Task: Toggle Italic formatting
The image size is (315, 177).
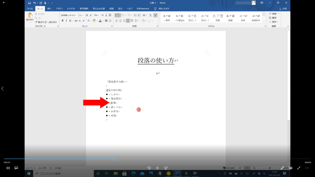Action: click(x=66, y=21)
